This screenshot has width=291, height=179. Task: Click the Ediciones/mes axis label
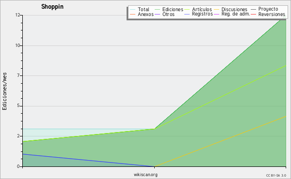[x=4, y=91]
